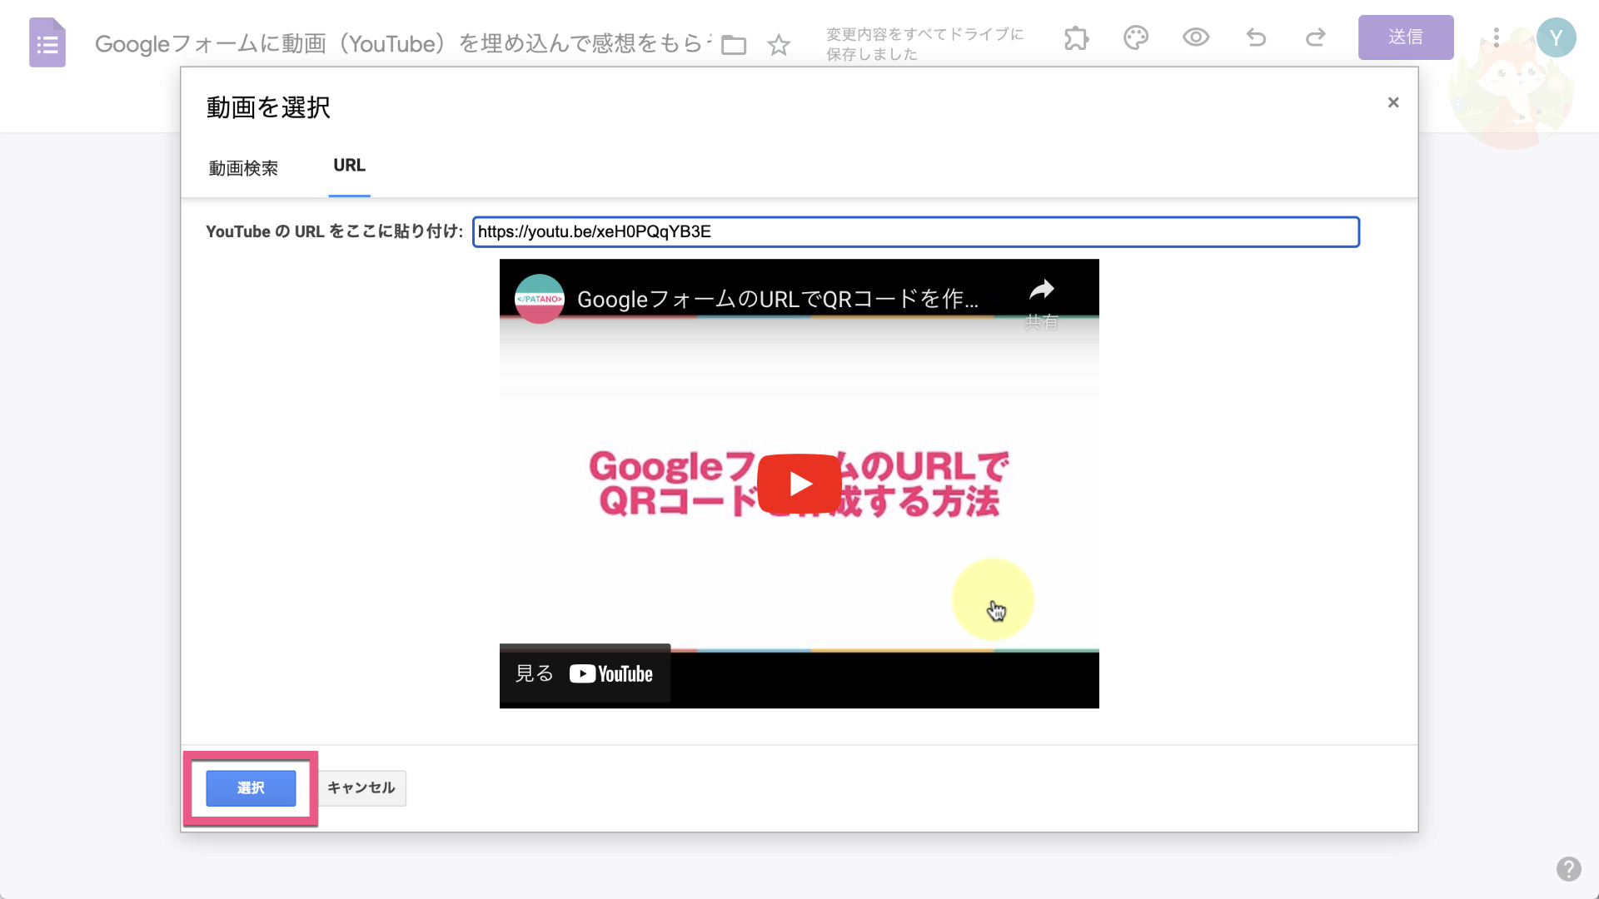Play the YouTube video preview
The height and width of the screenshot is (899, 1599).
pyautogui.click(x=799, y=484)
